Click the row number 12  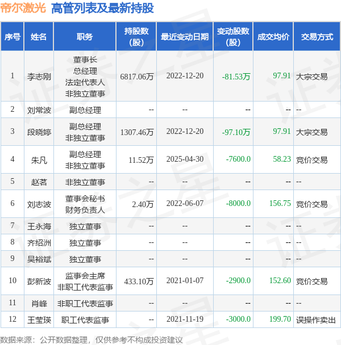pos(13,319)
